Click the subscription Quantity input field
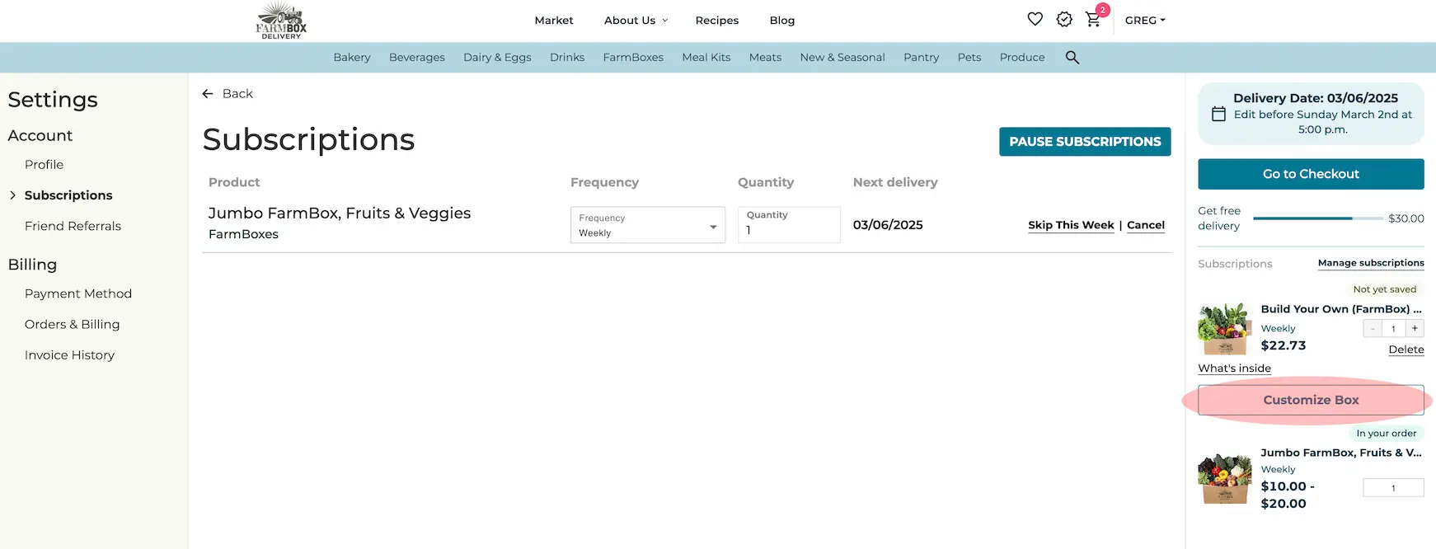This screenshot has width=1436, height=549. pyautogui.click(x=789, y=225)
